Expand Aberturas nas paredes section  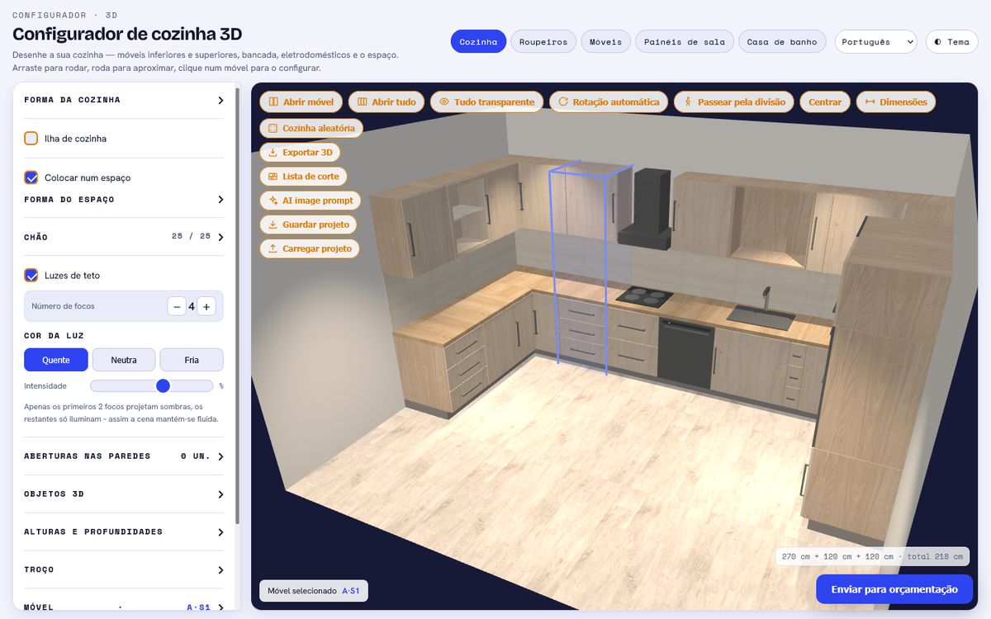point(124,456)
